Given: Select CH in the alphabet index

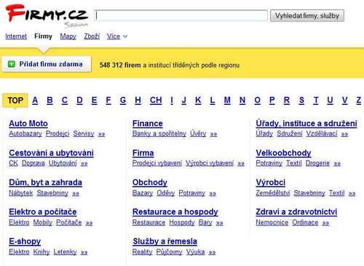Looking at the screenshot, I should pyautogui.click(x=156, y=101).
